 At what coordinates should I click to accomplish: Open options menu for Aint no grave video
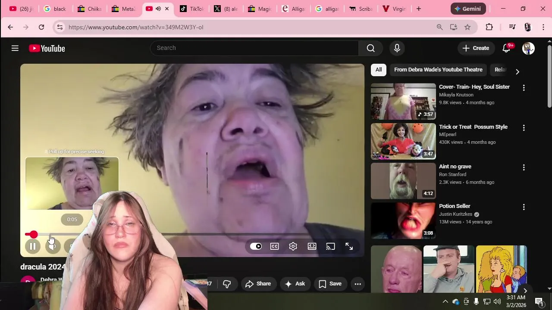[524, 167]
